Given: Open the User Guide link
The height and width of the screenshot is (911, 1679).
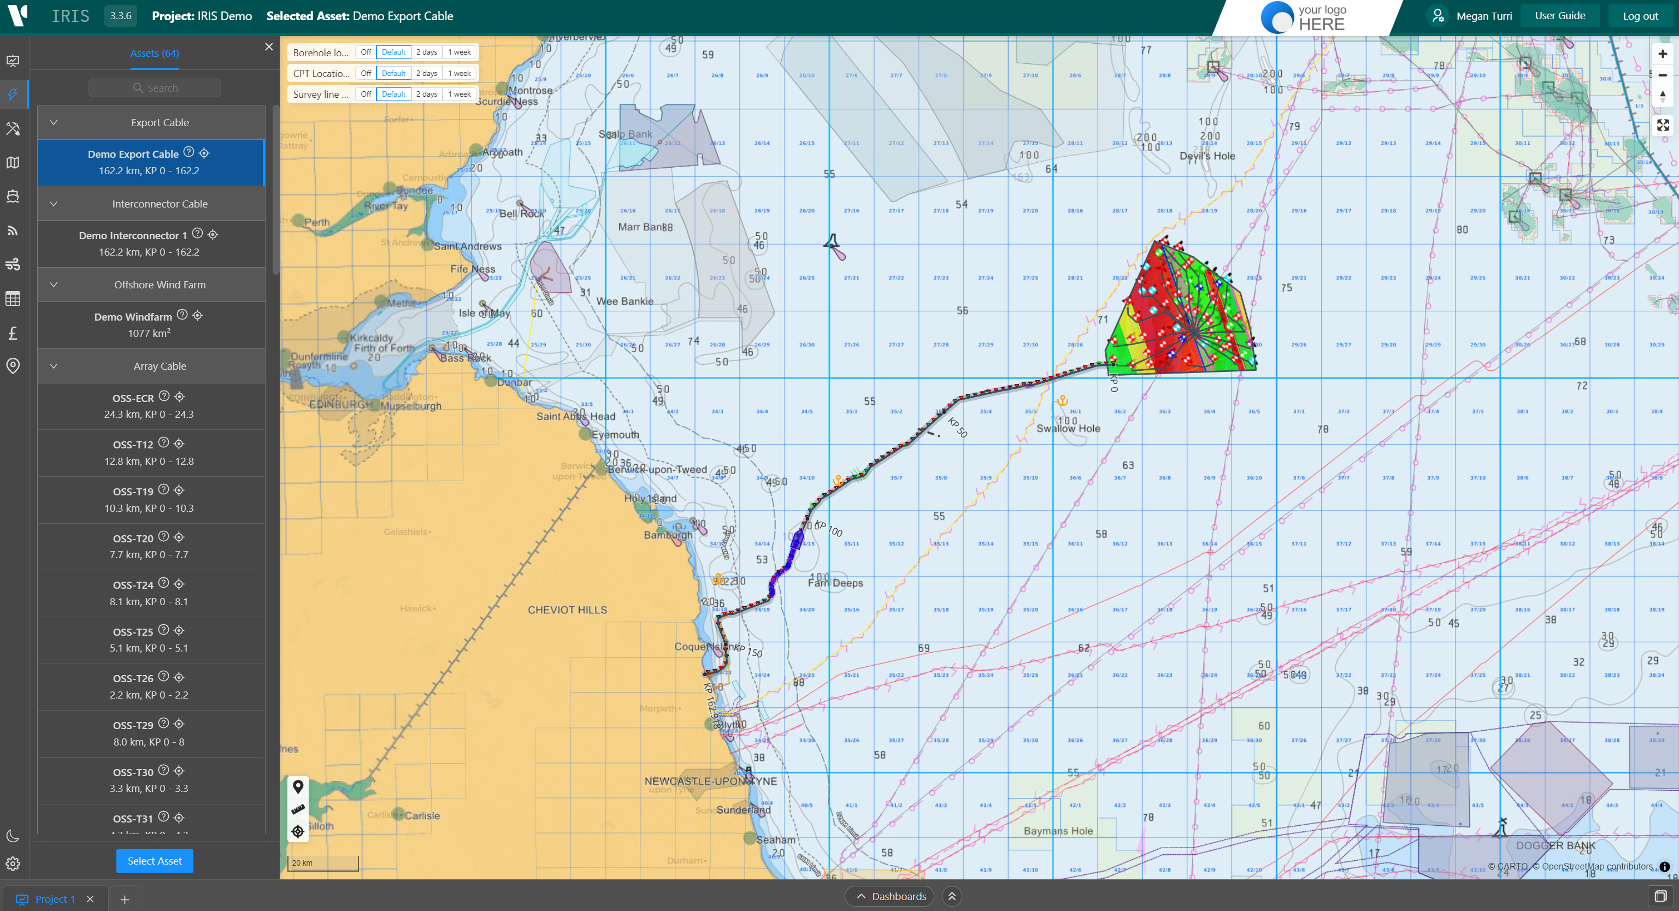Looking at the screenshot, I should [x=1560, y=16].
